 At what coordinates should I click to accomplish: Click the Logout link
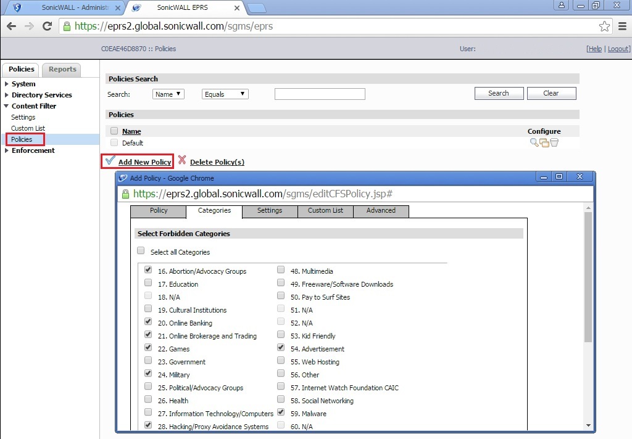(618, 49)
